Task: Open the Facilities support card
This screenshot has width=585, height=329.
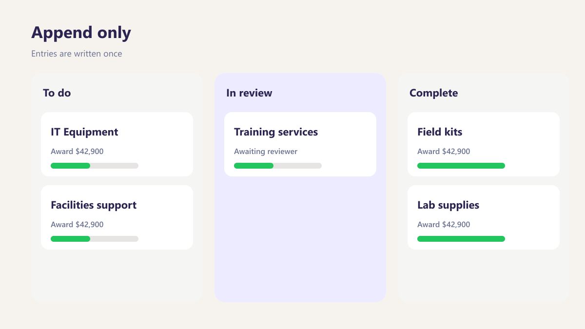Action: point(117,217)
